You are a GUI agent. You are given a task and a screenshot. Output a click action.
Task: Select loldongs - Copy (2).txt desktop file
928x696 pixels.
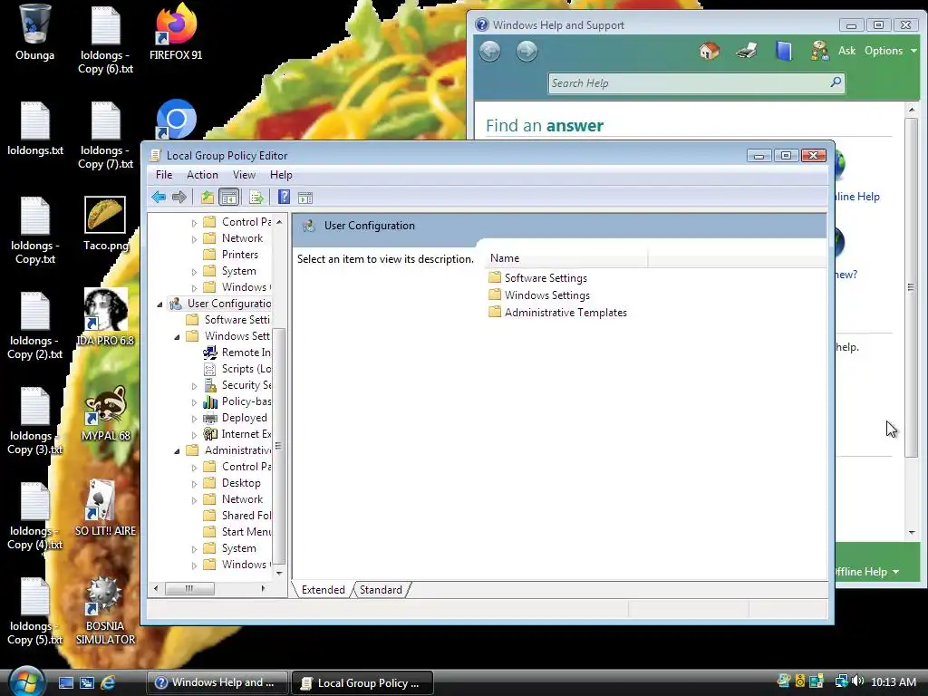click(35, 325)
